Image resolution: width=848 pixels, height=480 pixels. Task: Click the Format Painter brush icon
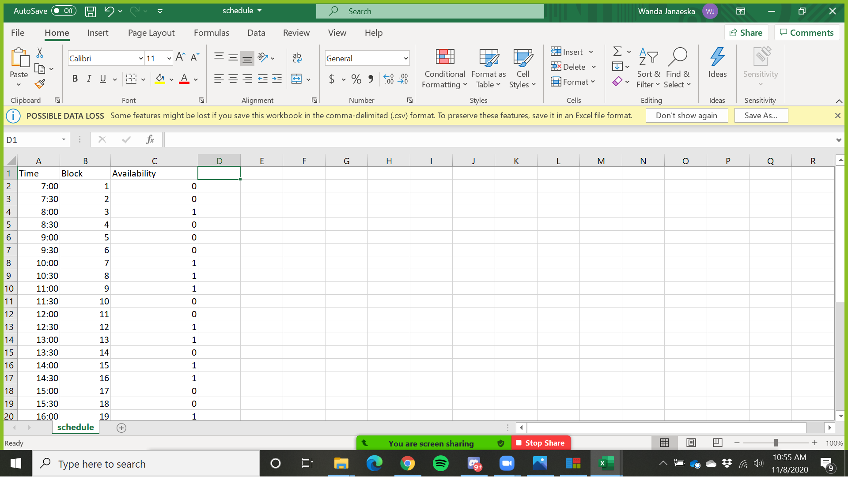pos(40,84)
